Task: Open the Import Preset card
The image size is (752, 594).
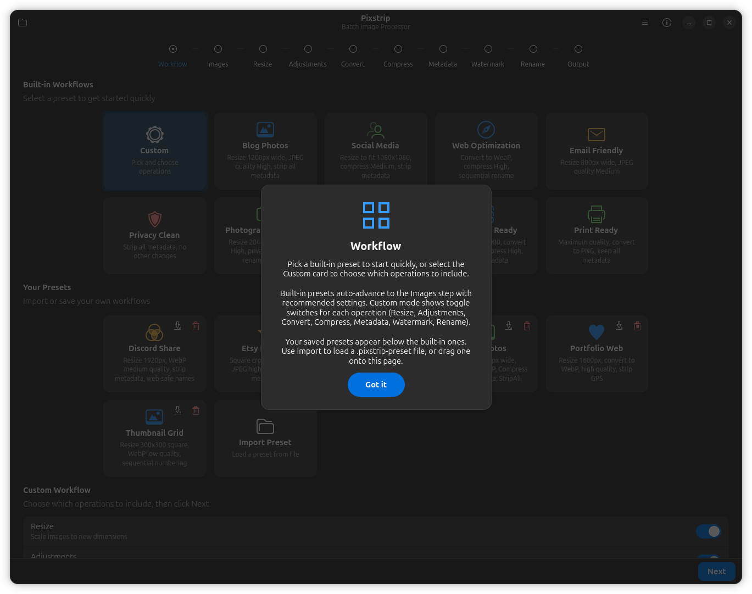Action: [265, 438]
